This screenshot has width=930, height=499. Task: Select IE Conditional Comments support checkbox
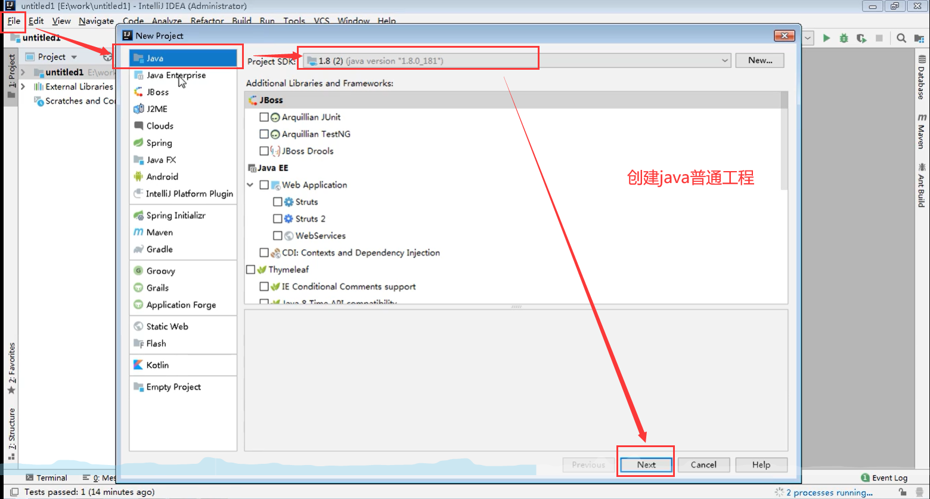point(264,287)
